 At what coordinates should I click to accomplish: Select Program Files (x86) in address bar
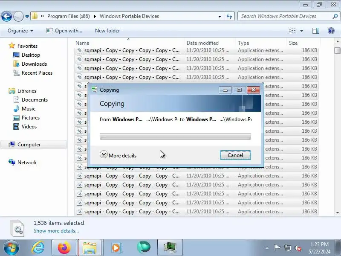tap(69, 16)
